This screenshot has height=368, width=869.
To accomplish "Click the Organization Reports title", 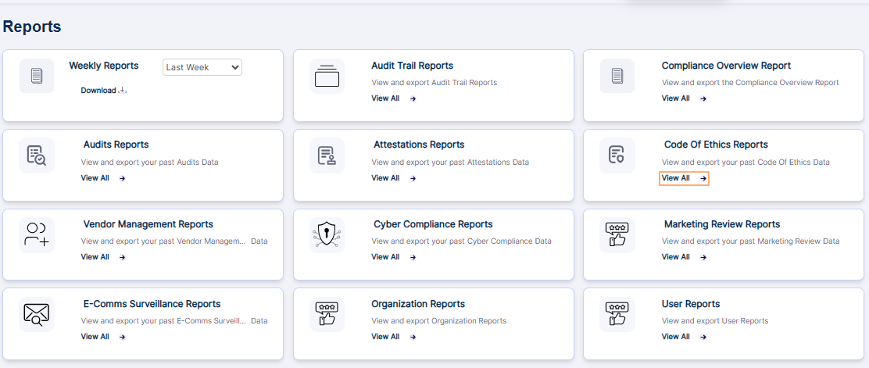I will [x=418, y=304].
